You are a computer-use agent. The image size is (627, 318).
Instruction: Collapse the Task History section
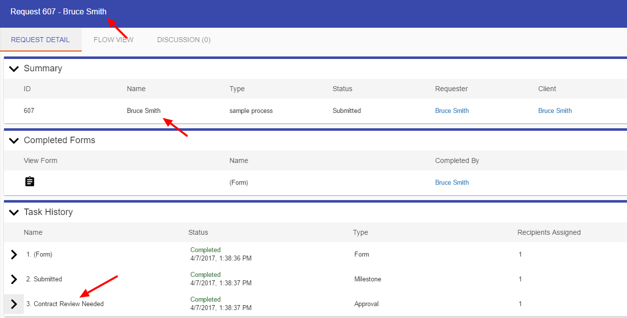[14, 212]
